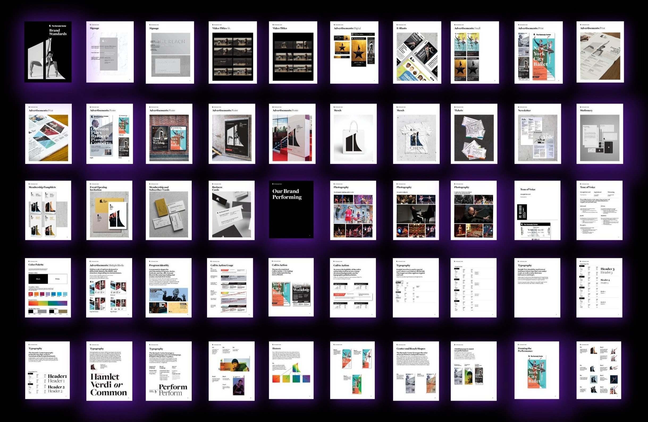Open Poster page with single concrete-wall poster

pyautogui.click(x=232, y=134)
